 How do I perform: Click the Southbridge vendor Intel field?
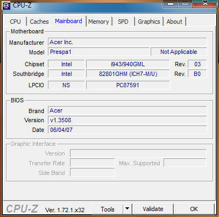pyautogui.click(x=66, y=74)
